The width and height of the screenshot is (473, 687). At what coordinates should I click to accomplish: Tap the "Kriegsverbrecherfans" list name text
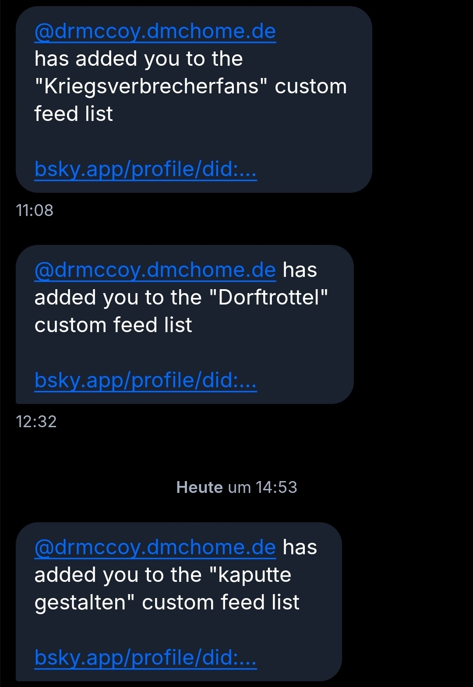pos(151,86)
